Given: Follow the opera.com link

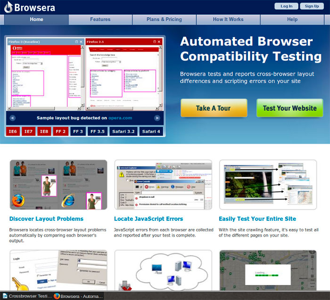Looking at the screenshot, I should point(120,118).
